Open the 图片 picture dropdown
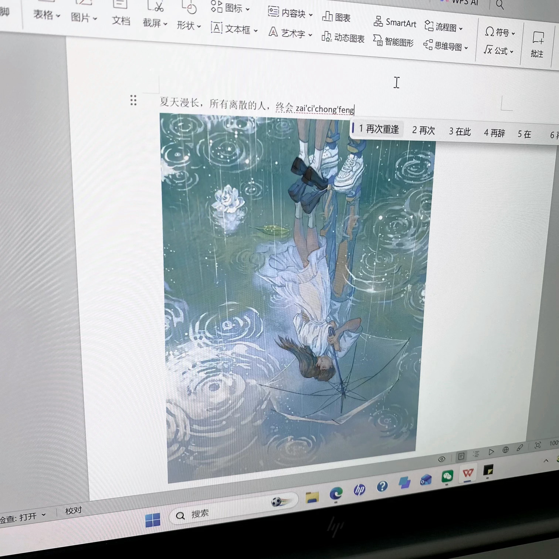559x559 pixels. coord(84,17)
